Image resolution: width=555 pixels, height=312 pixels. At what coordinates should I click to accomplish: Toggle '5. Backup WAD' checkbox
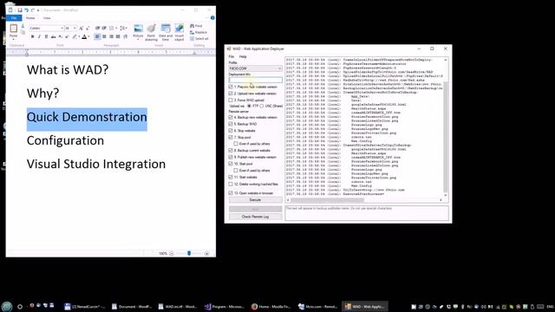pyautogui.click(x=231, y=124)
